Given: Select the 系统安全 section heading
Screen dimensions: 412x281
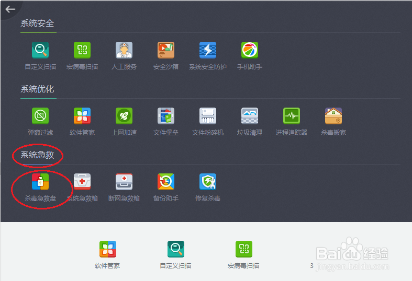Looking at the screenshot, I should [37, 24].
